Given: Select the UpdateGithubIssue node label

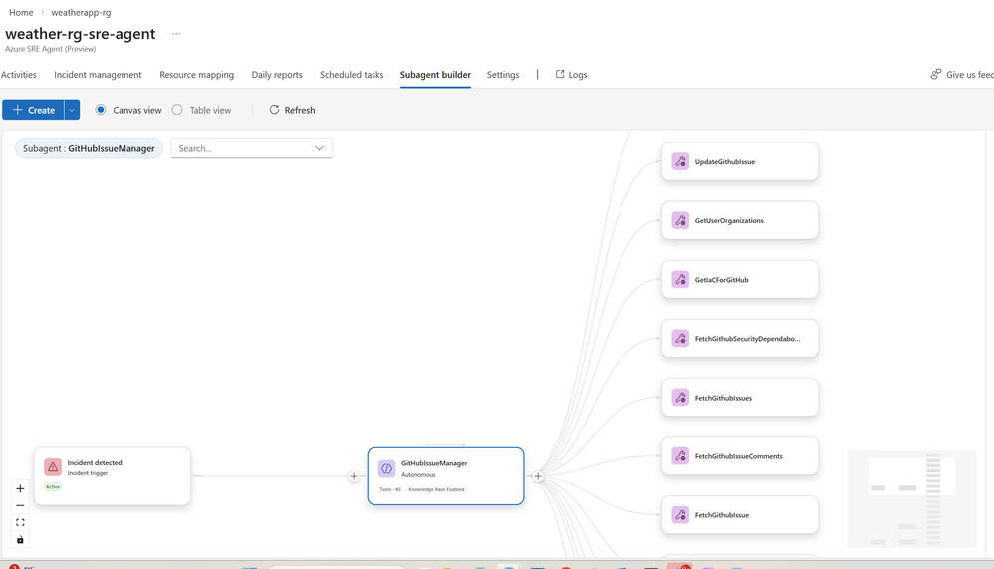Looking at the screenshot, I should [x=724, y=161].
